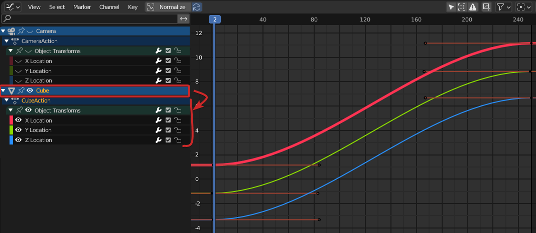Uncheck Cube's Object Transforms checkbox
536x233 pixels.
click(x=168, y=110)
